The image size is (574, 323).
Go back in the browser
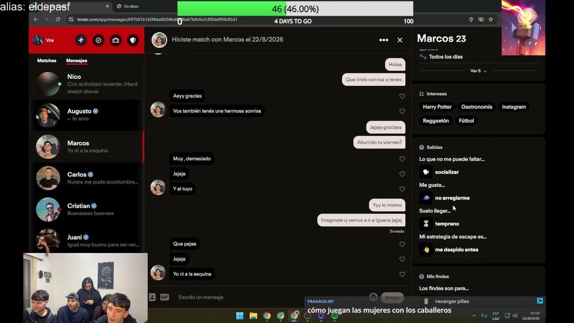point(36,19)
